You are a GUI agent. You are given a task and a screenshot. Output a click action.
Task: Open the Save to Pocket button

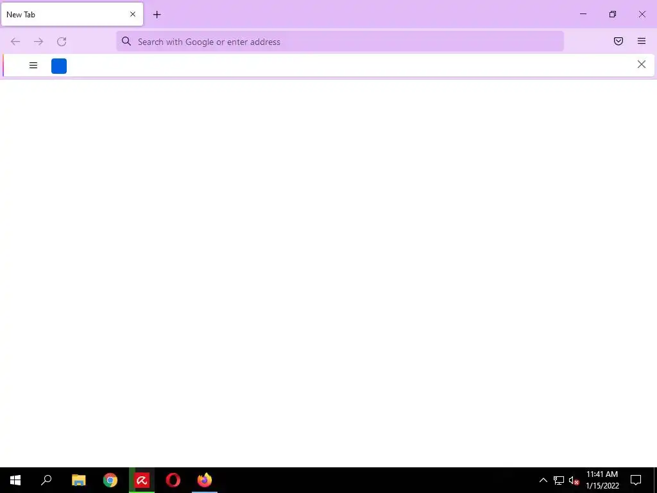click(619, 41)
